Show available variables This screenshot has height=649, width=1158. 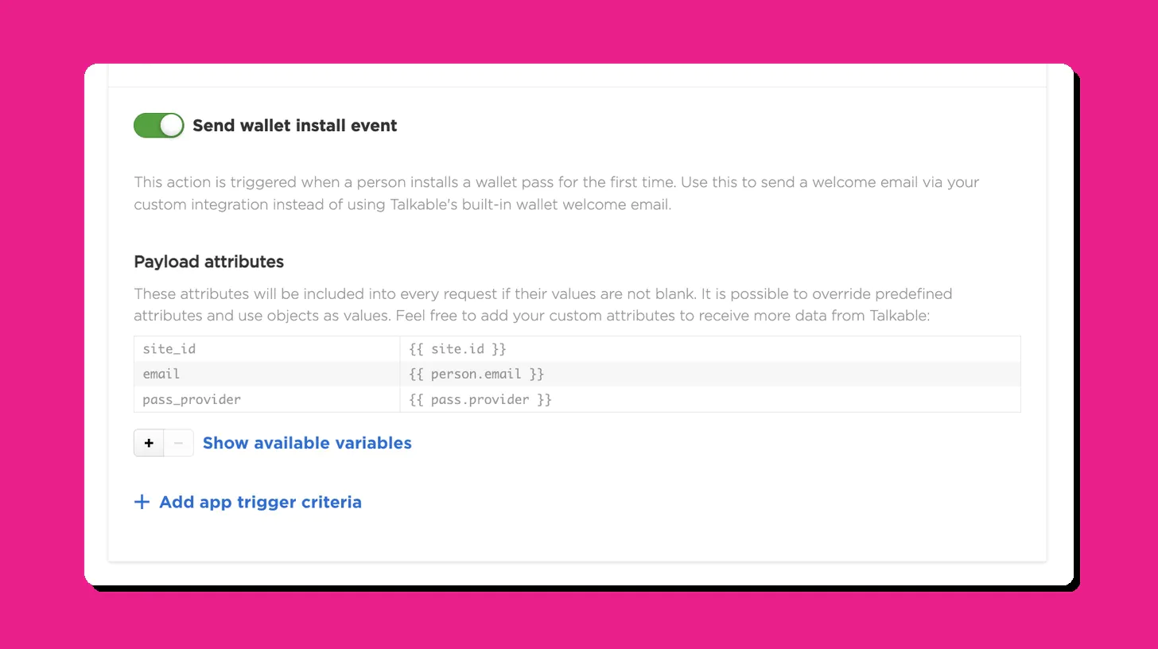pyautogui.click(x=307, y=443)
